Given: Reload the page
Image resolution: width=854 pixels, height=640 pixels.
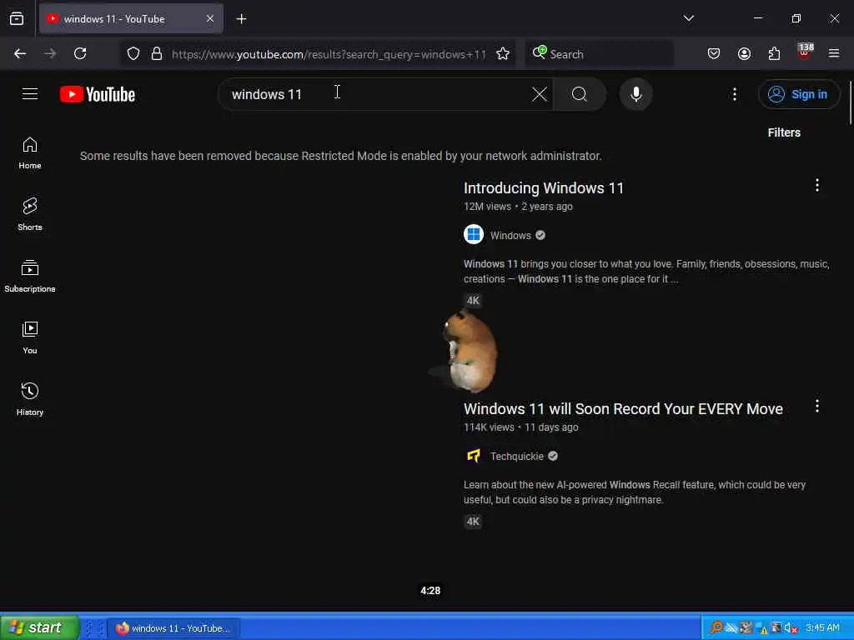Looking at the screenshot, I should point(80,53).
